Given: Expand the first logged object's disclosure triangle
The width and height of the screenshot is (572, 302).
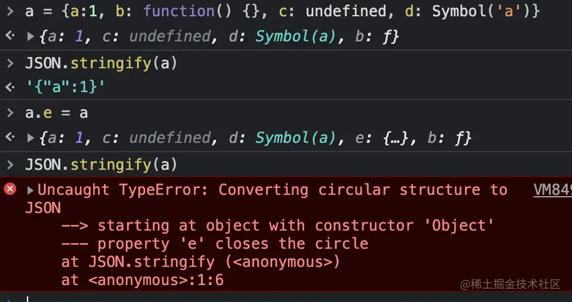Looking at the screenshot, I should (x=31, y=37).
